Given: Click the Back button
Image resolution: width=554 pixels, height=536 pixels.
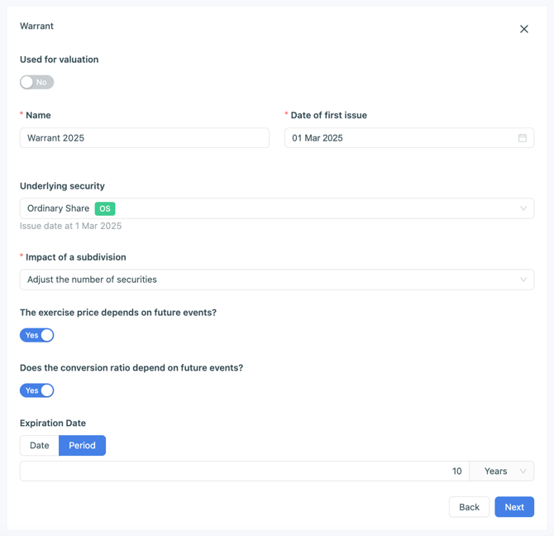Looking at the screenshot, I should [x=469, y=507].
